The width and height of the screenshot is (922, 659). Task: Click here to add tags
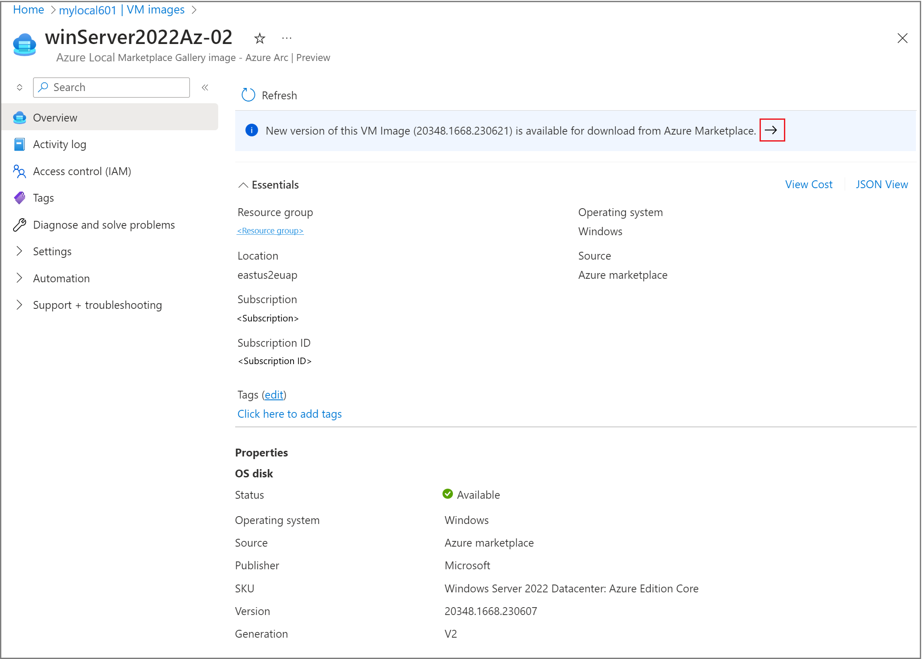(x=289, y=413)
